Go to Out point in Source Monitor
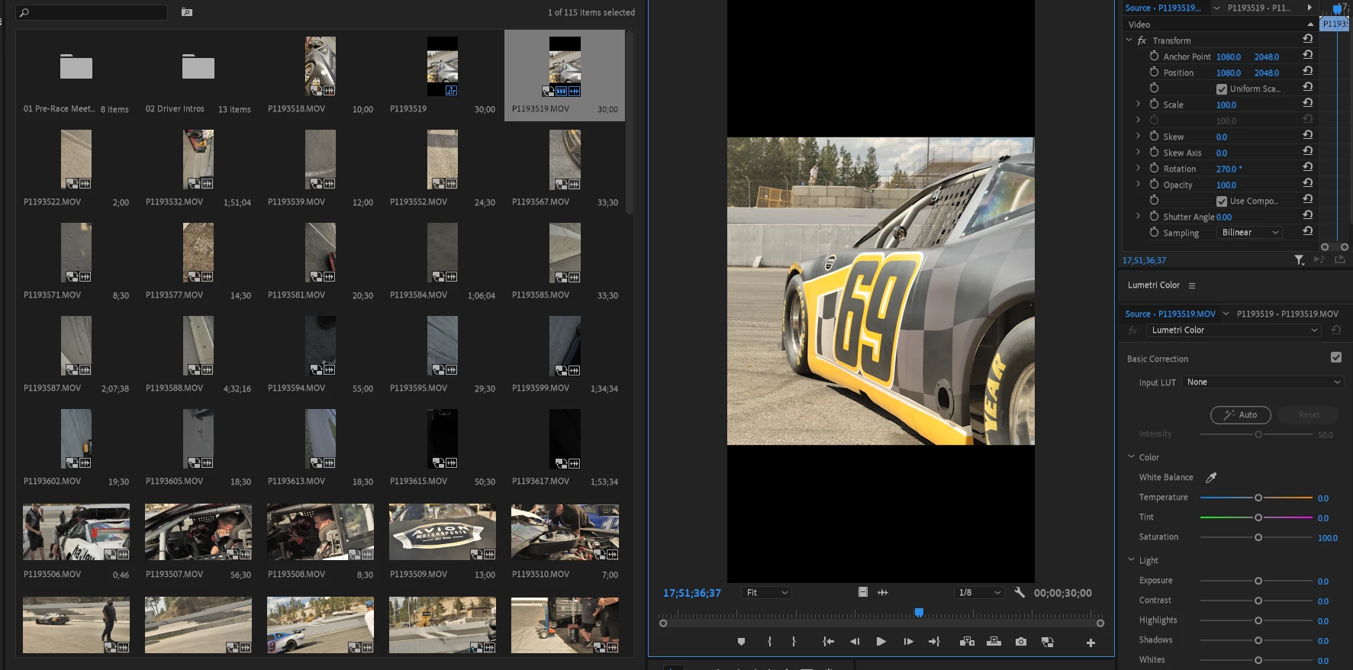Viewport: 1353px width, 670px height. (x=934, y=642)
